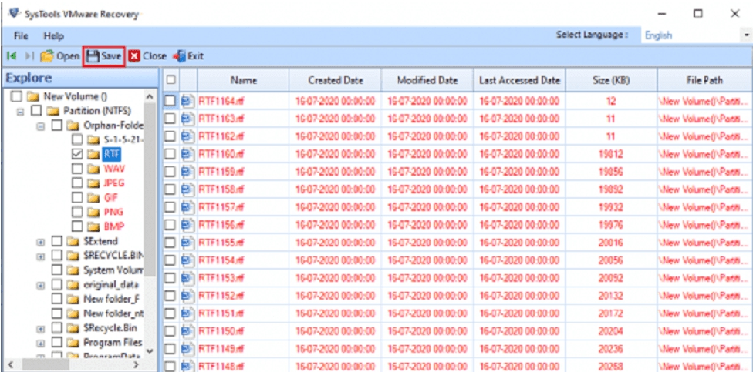753x372 pixels.
Task: Sort by File Path column header
Action: [705, 80]
